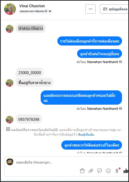Select the phone number 0957678398 message
129x182 pixels.
point(29,119)
